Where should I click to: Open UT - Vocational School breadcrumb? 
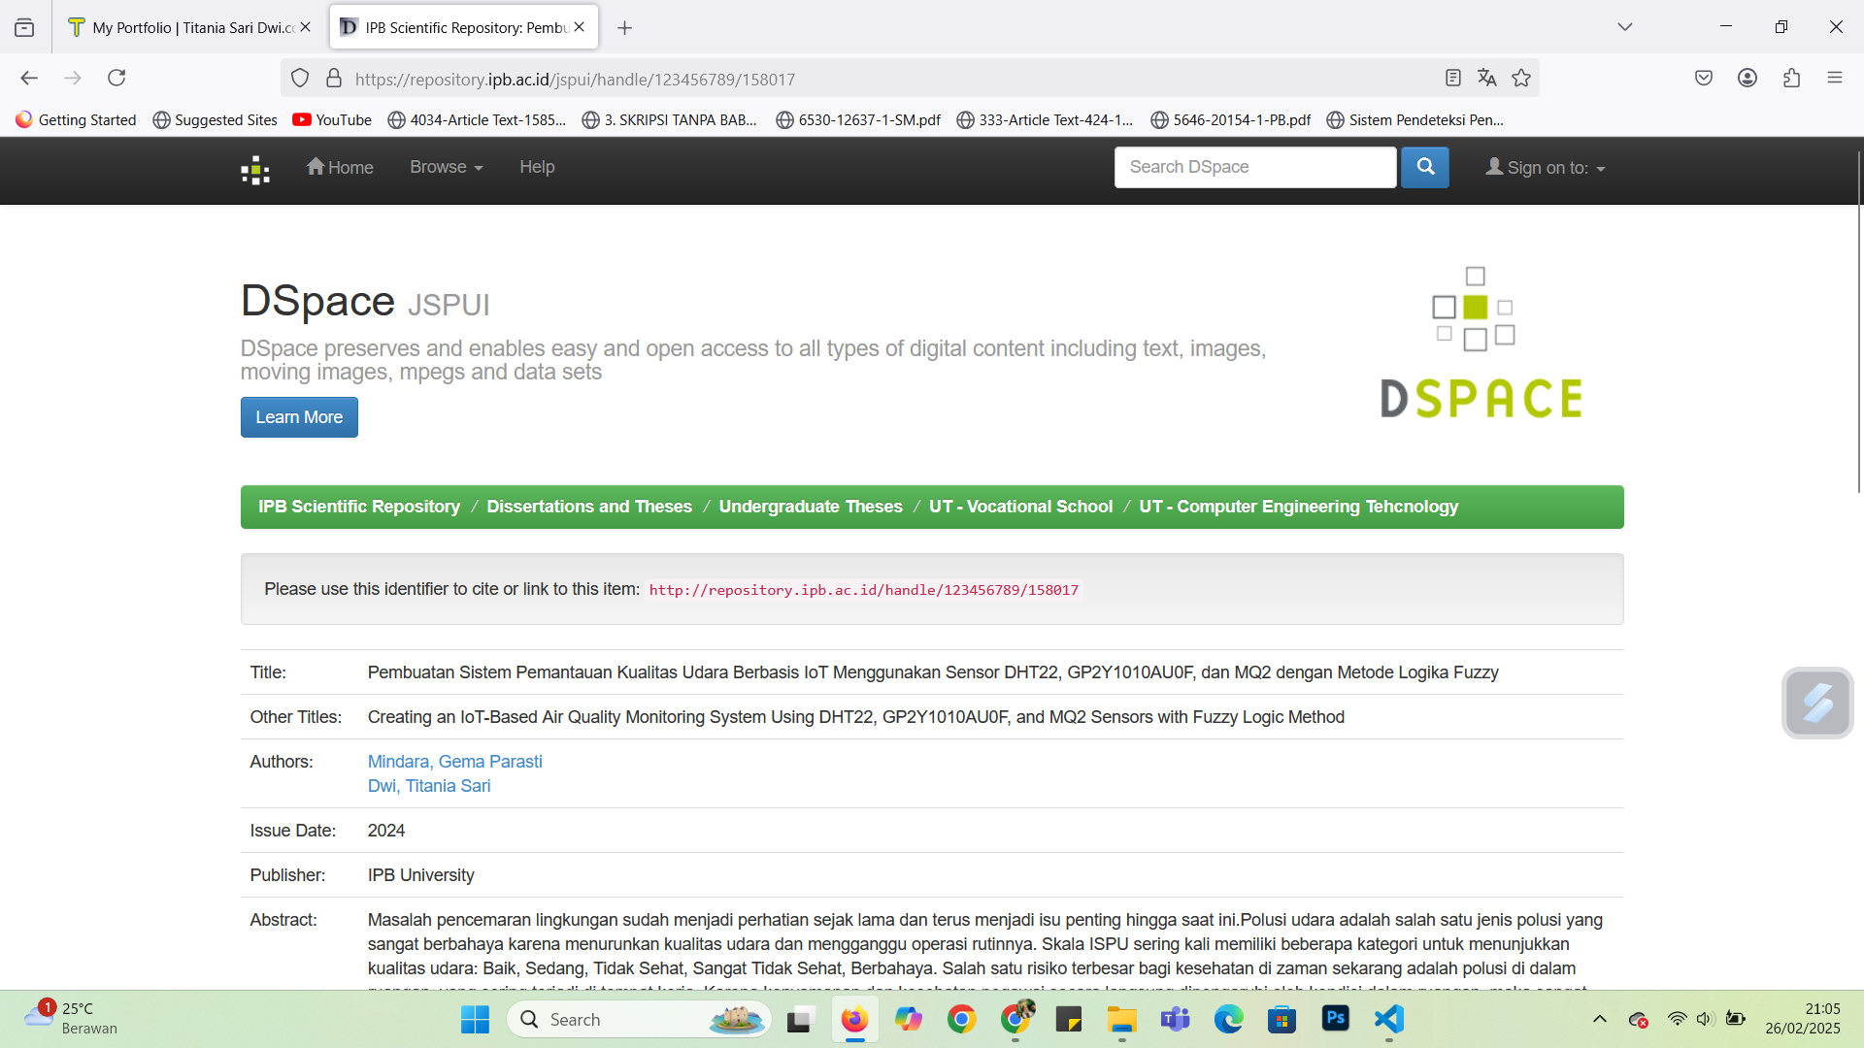[1020, 507]
